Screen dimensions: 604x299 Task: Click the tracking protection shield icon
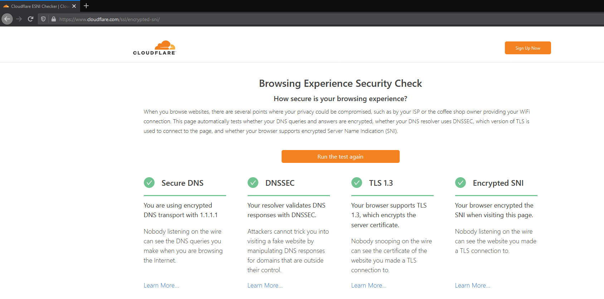[x=43, y=19]
